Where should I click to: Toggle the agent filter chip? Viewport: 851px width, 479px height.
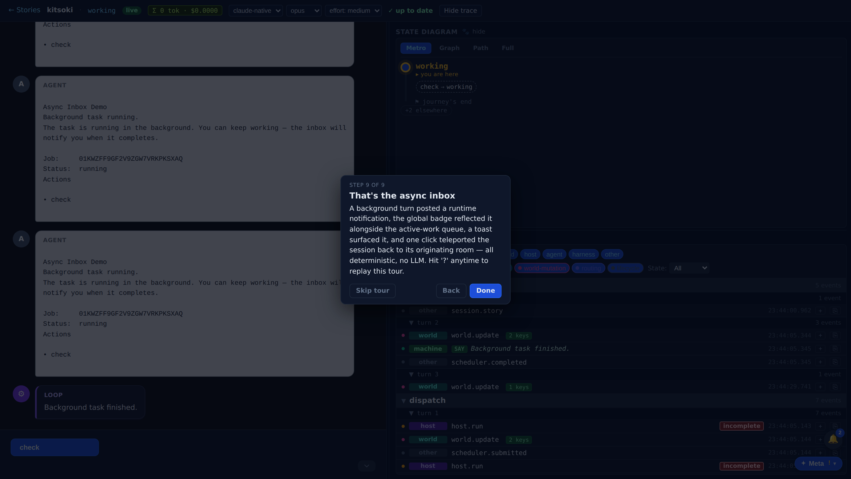point(554,254)
